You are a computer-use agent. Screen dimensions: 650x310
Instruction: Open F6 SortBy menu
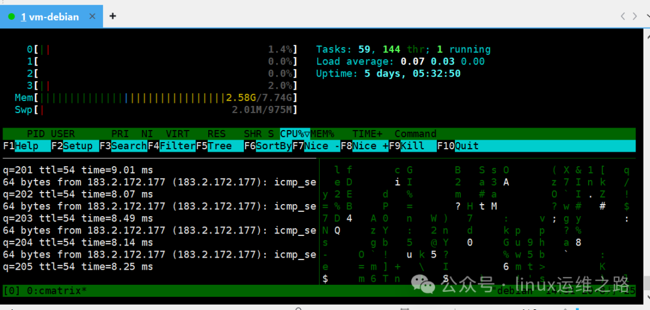(268, 146)
